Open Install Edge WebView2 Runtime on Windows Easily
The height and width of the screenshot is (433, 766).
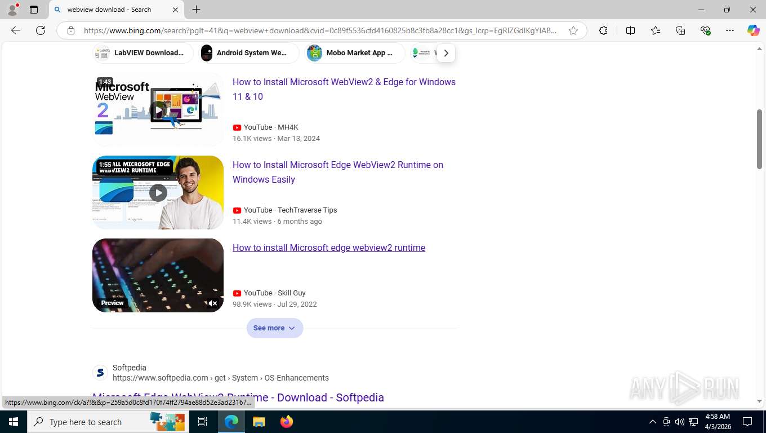coord(338,172)
